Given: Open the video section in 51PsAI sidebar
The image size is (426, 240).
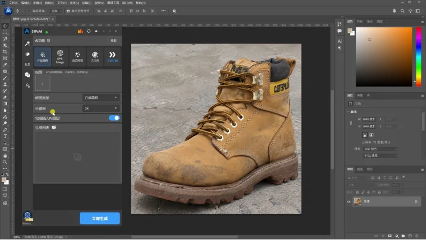Looking at the screenshot, I should [x=27, y=64].
